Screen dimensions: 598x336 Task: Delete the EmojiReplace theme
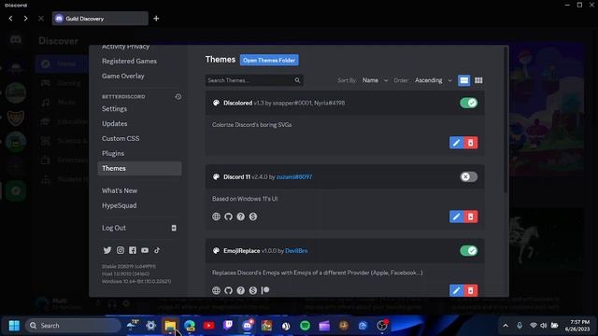tap(471, 290)
